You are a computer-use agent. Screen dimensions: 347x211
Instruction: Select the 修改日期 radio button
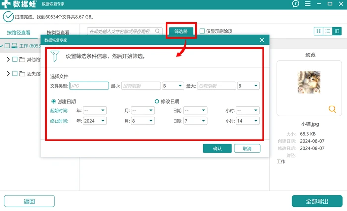157,102
